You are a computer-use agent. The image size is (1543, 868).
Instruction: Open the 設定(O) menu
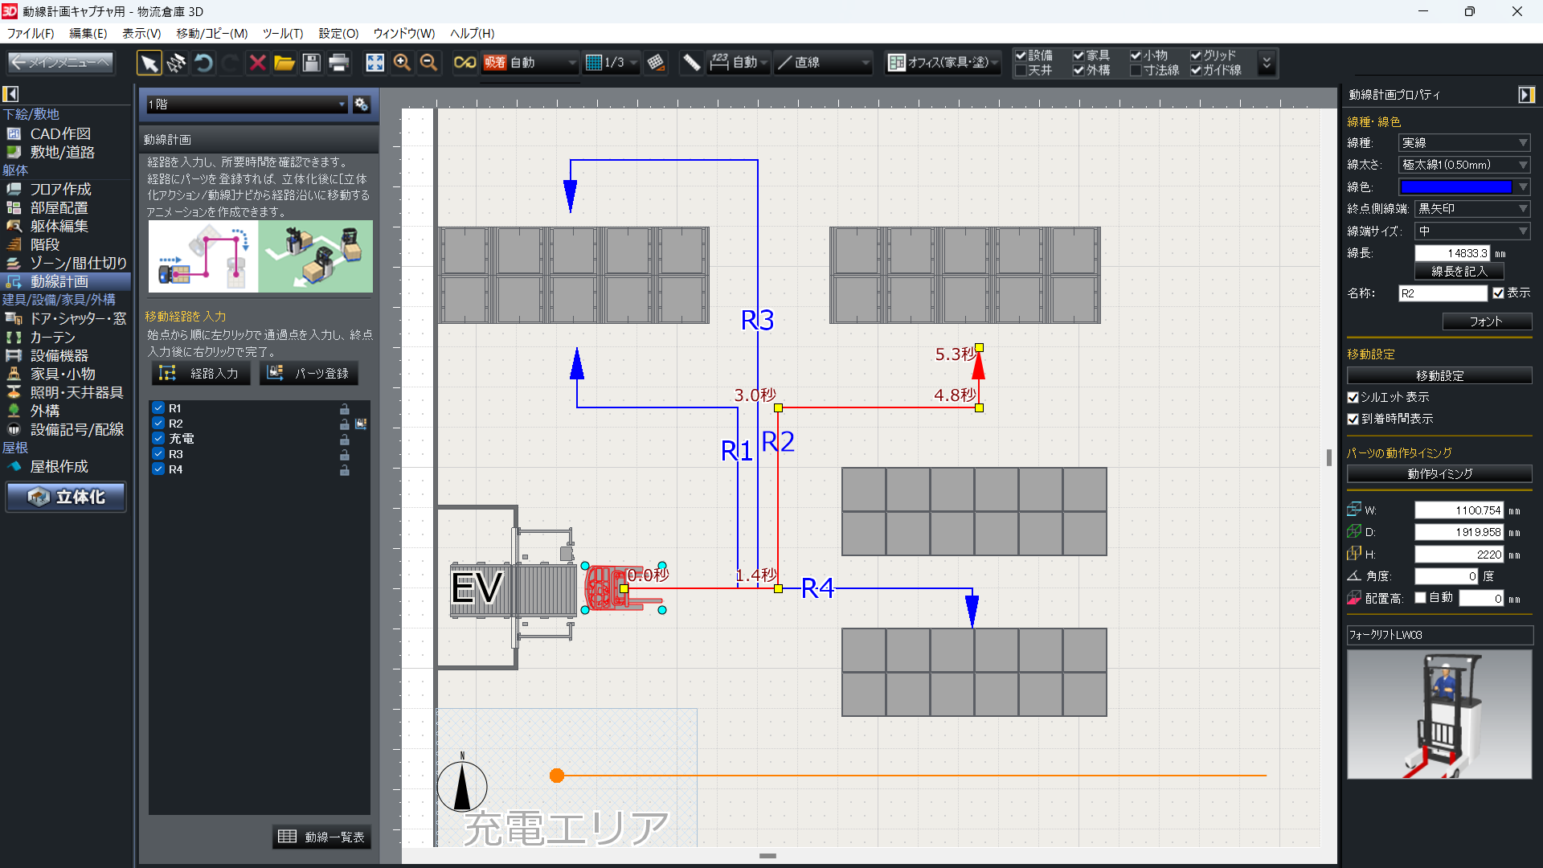pyautogui.click(x=338, y=33)
